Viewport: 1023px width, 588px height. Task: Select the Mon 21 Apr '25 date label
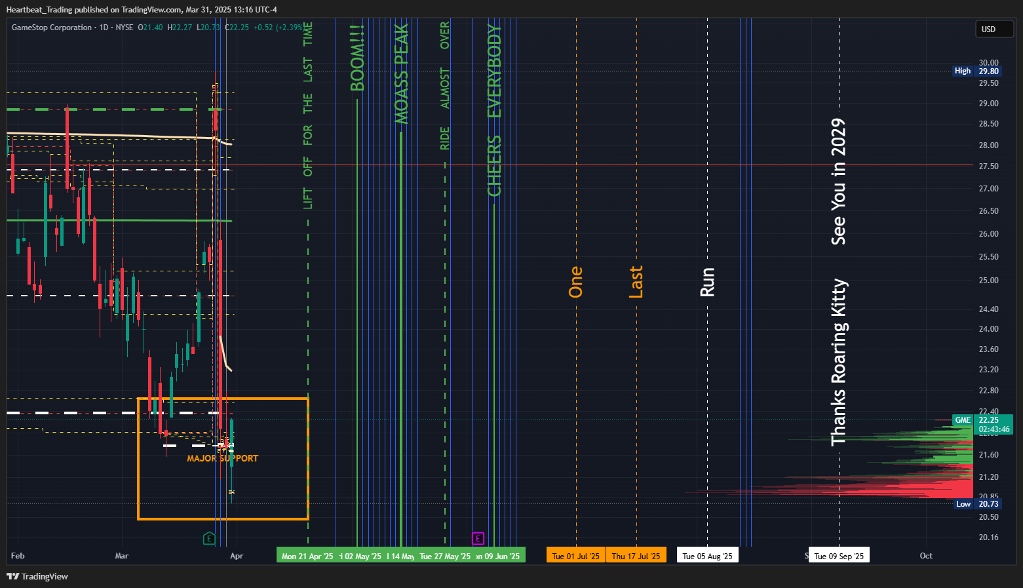click(x=307, y=556)
